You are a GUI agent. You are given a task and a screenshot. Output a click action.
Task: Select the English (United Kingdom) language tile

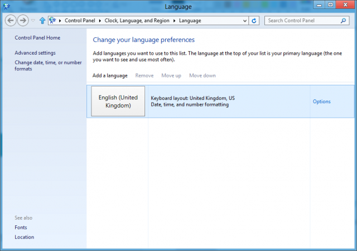tap(118, 101)
